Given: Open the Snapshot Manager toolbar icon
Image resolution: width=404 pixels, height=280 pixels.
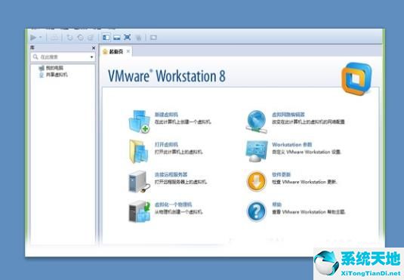Looking at the screenshot, I should (x=90, y=38).
